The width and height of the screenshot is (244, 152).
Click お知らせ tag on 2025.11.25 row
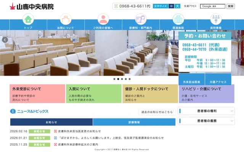(x=40, y=145)
